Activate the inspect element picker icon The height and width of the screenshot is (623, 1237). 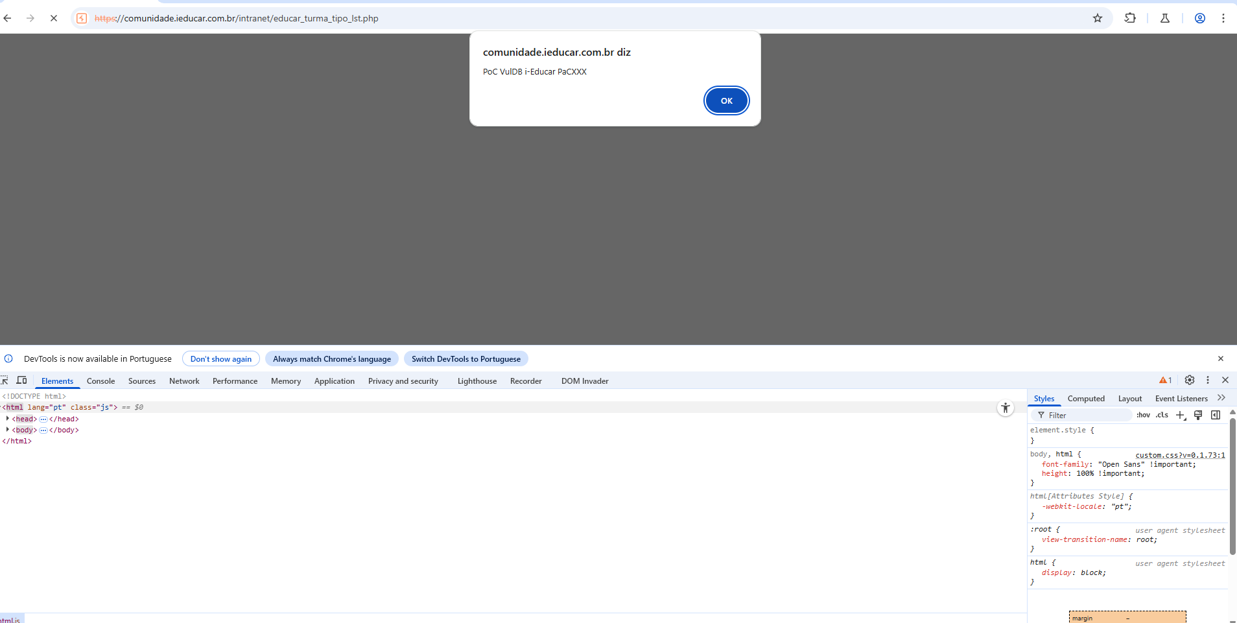(5, 381)
